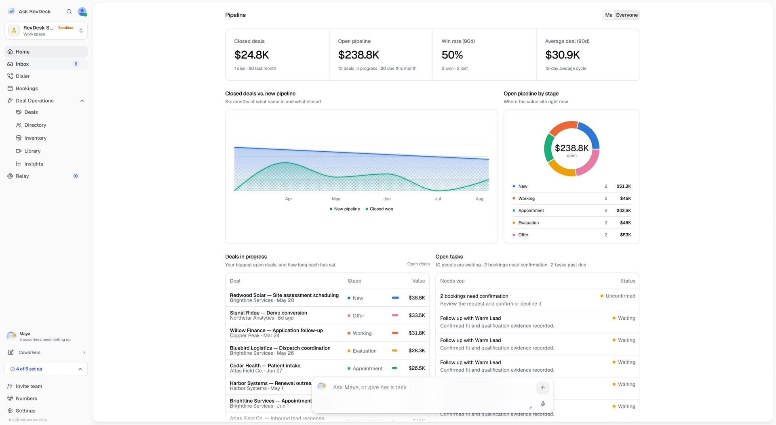This screenshot has height=425, width=776.
Task: Select the Offer legend color swatch
Action: point(514,235)
